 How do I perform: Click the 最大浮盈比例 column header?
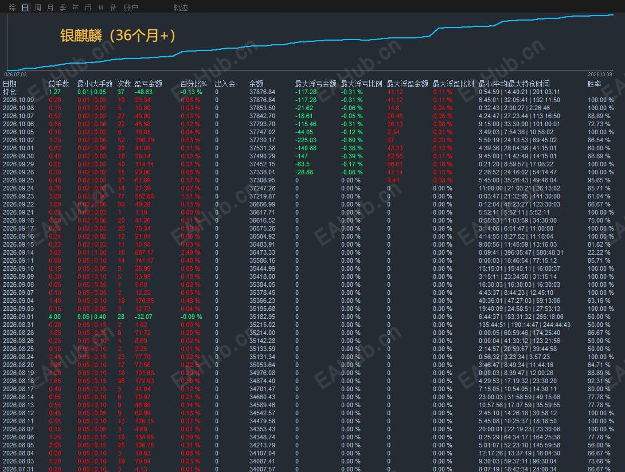click(453, 84)
